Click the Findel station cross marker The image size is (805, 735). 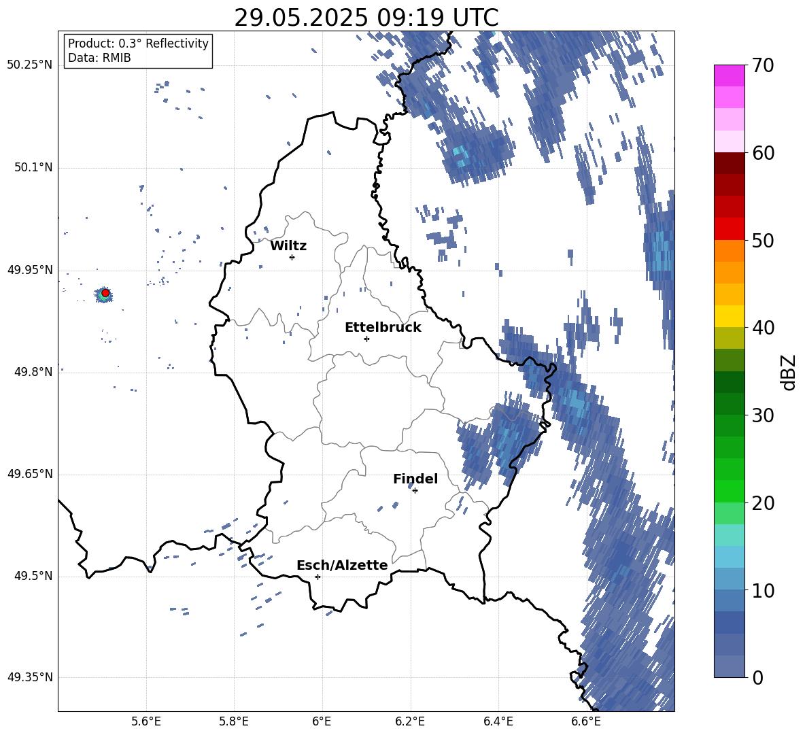point(415,491)
